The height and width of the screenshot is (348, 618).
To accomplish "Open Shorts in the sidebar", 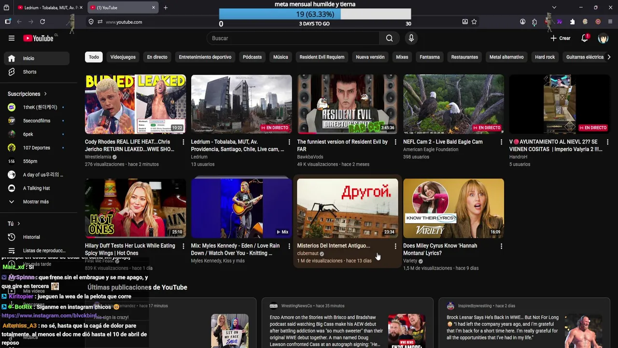I will (x=37, y=72).
